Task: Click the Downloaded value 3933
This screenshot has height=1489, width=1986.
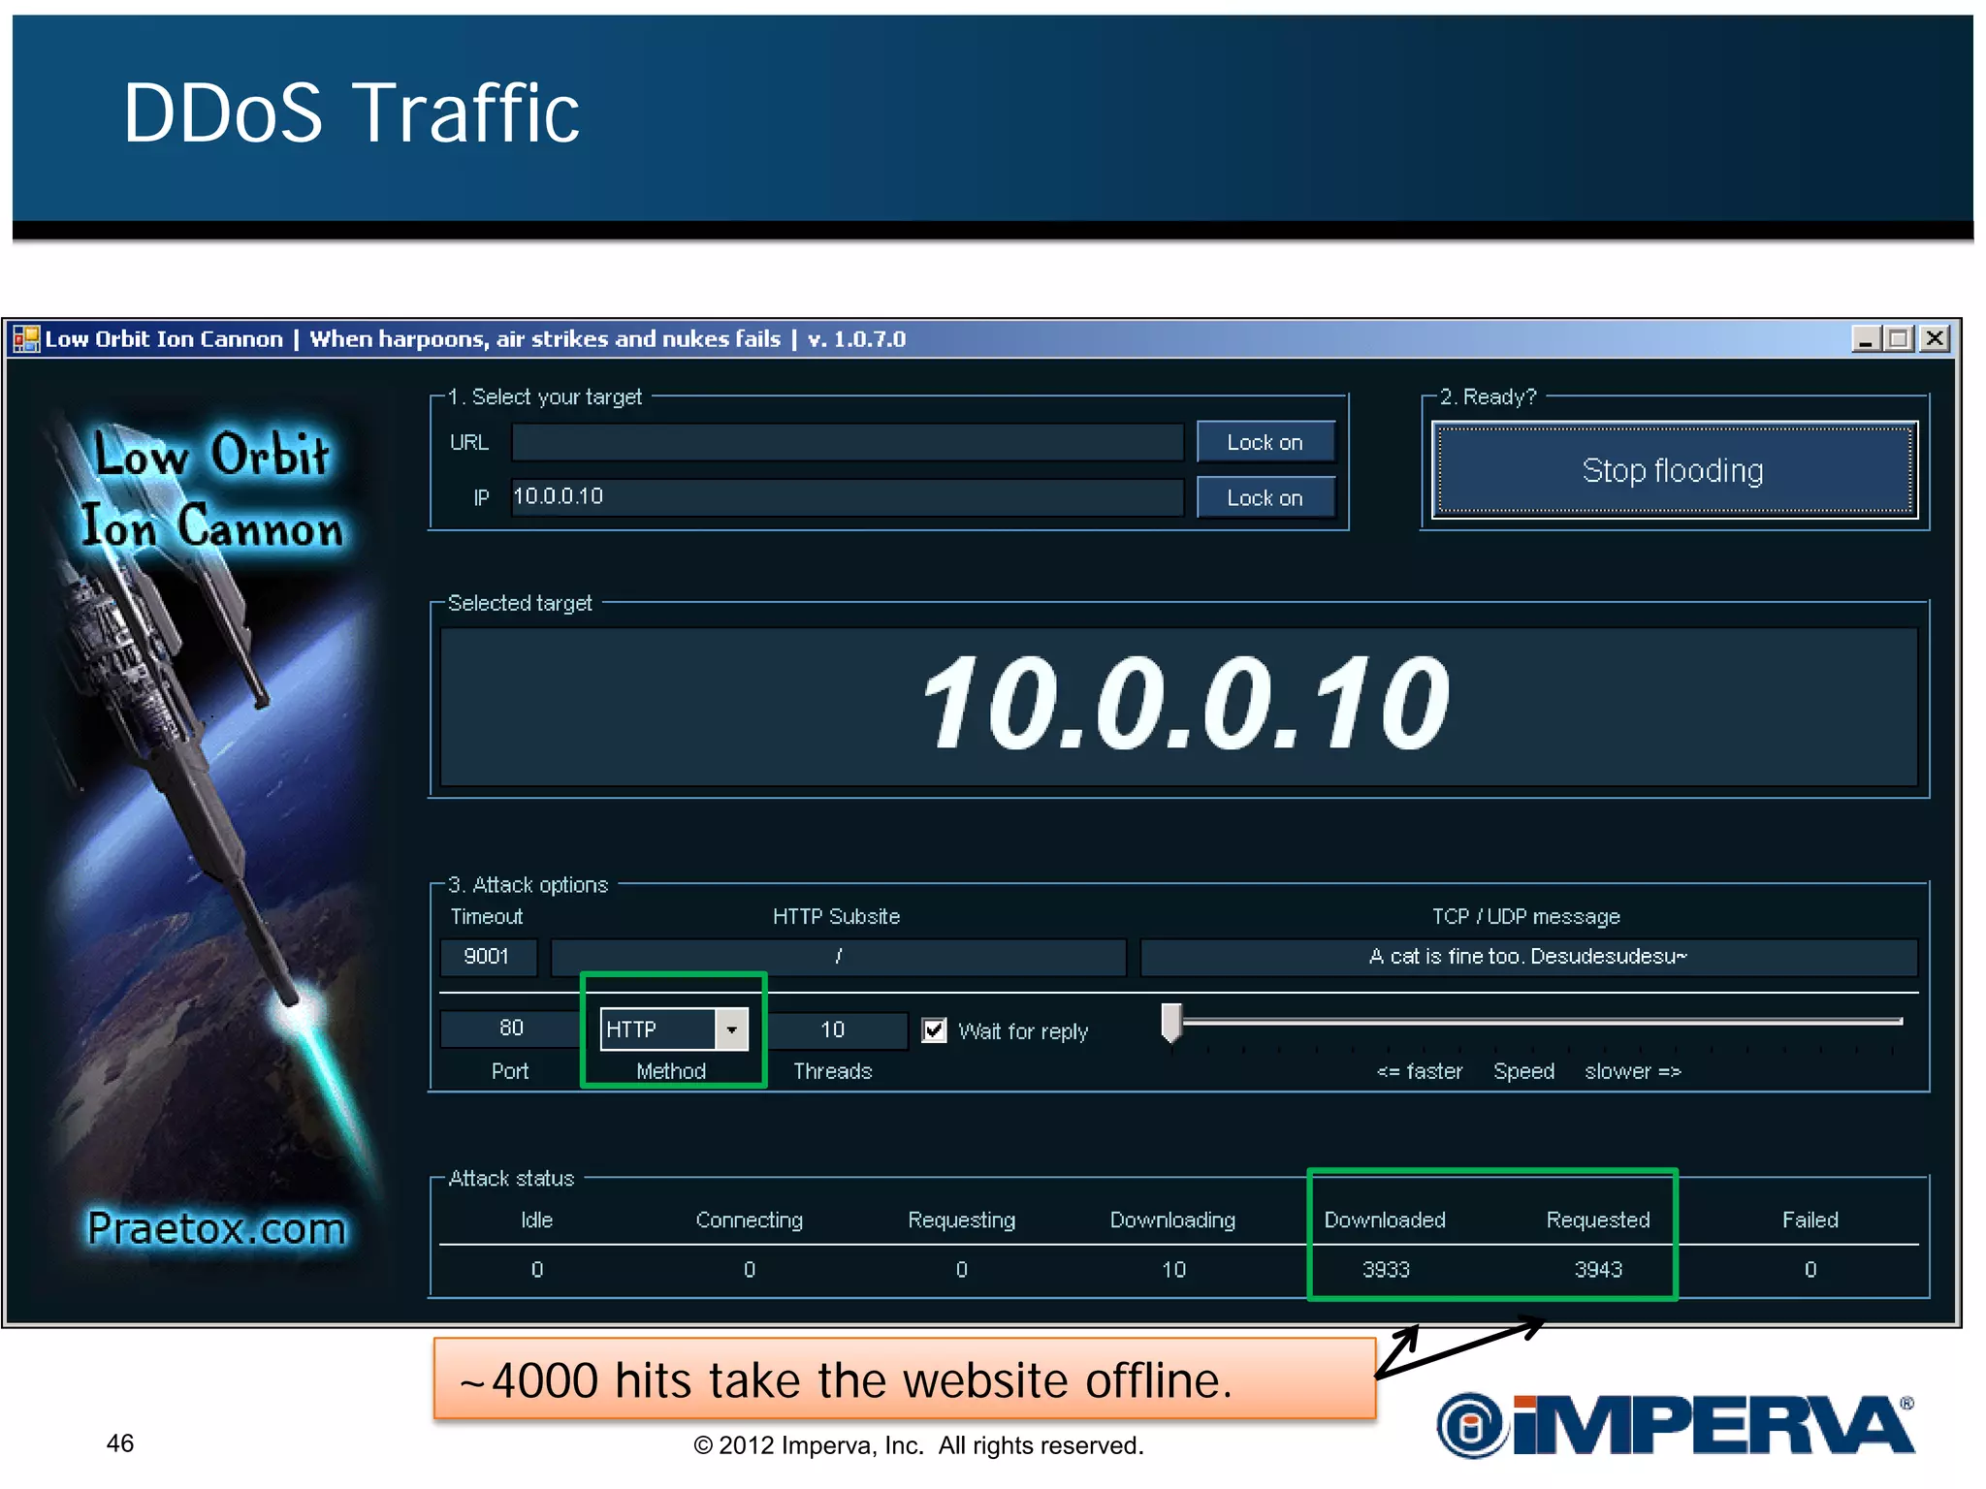Action: click(1386, 1270)
